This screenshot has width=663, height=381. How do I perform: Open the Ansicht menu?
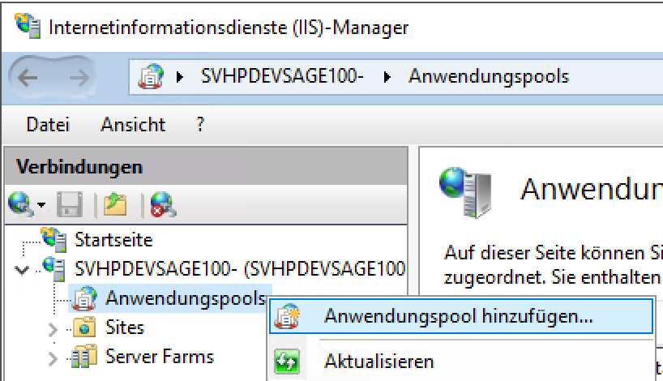[x=133, y=125]
